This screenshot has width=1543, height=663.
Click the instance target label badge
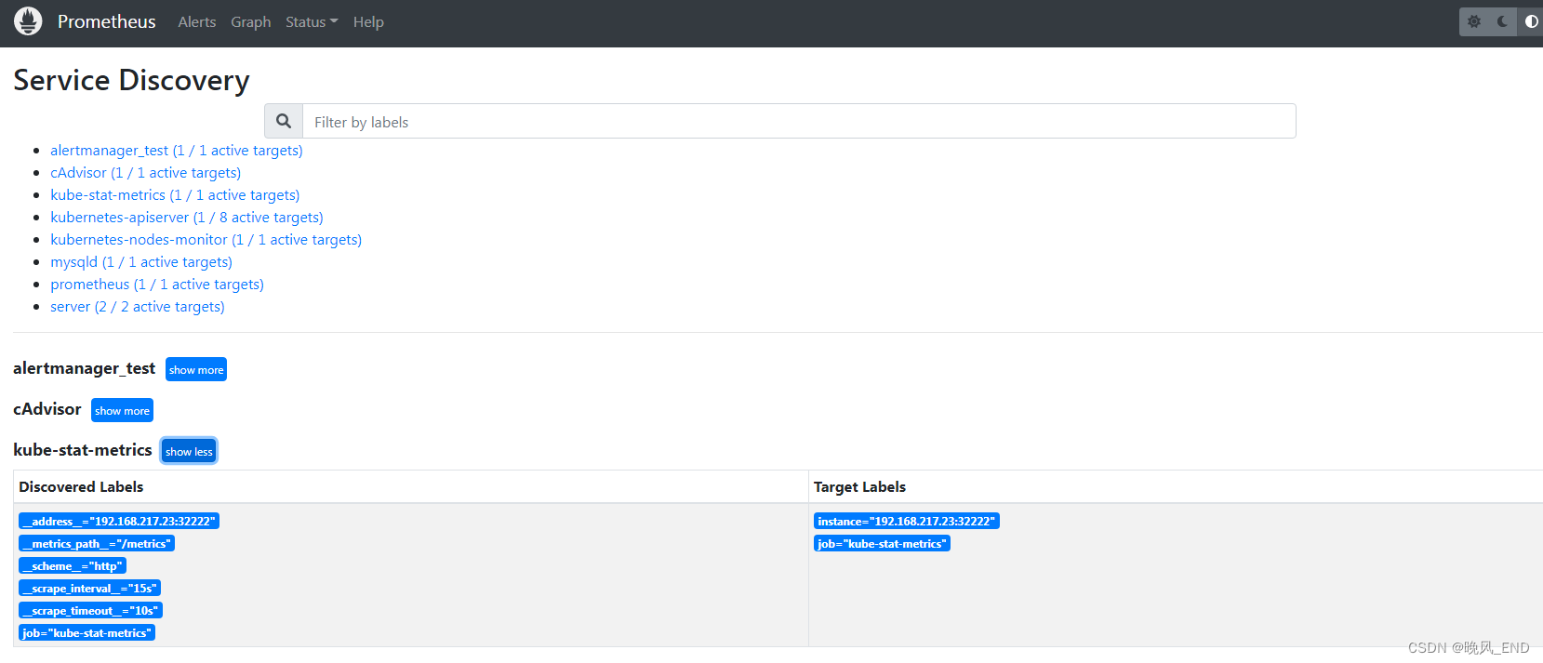click(x=907, y=521)
